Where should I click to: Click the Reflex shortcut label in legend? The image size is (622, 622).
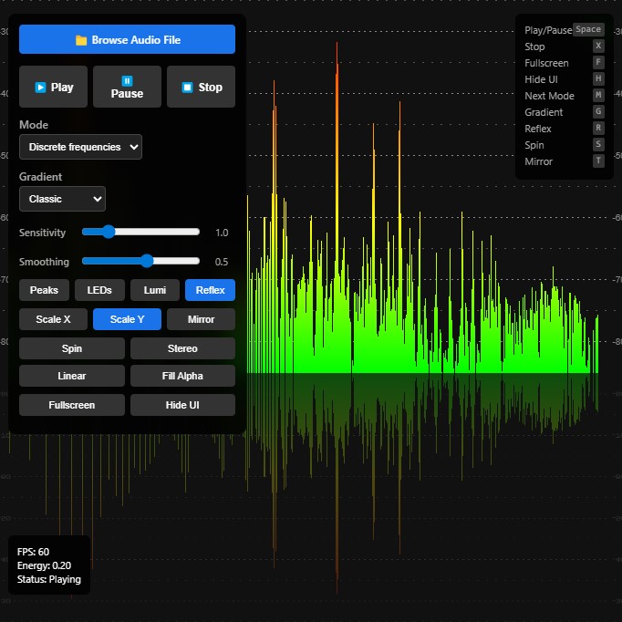click(x=538, y=129)
